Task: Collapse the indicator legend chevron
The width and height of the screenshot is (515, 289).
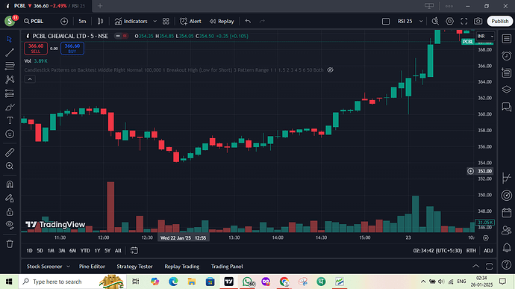Action: coord(30,79)
